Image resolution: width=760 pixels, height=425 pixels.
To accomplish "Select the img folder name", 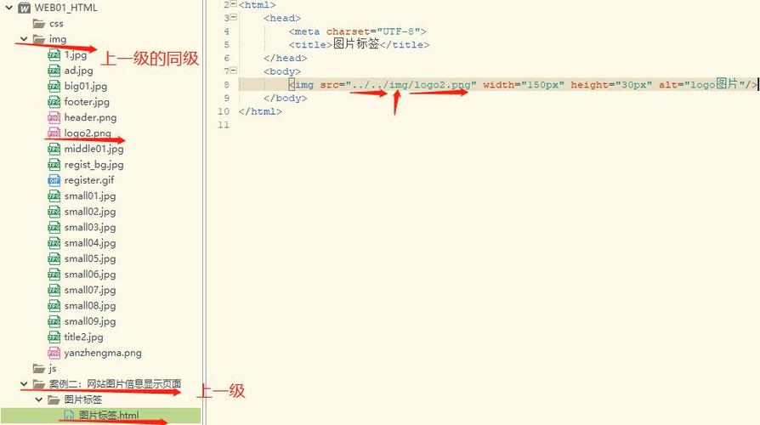I will click(58, 39).
